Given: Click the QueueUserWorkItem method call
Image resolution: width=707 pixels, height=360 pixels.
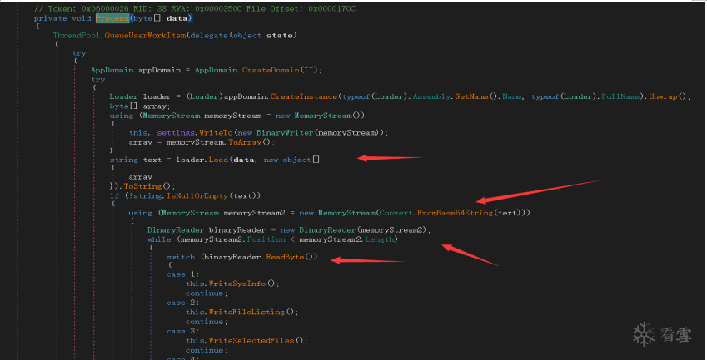Looking at the screenshot, I should pyautogui.click(x=145, y=36).
